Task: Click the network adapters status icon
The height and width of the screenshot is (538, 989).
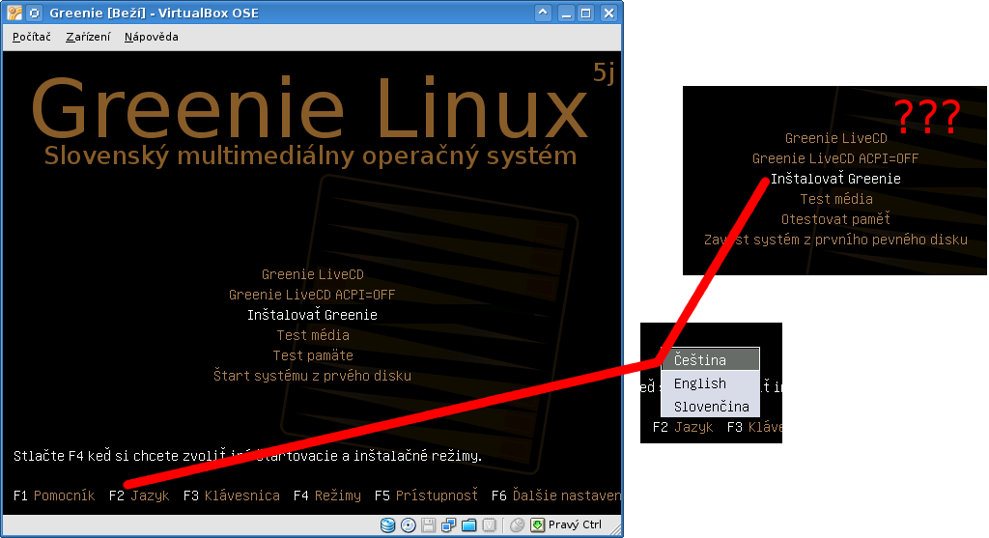Action: (x=448, y=524)
